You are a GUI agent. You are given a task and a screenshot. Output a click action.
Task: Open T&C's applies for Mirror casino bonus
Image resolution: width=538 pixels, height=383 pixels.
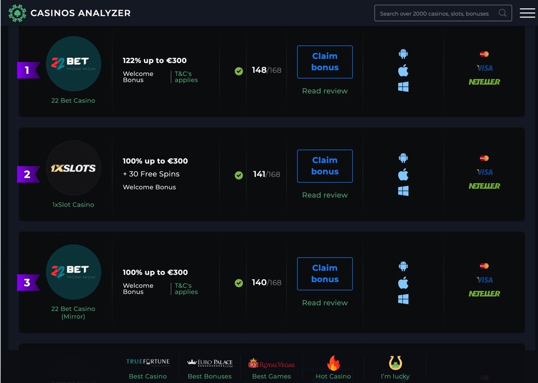pyautogui.click(x=186, y=289)
